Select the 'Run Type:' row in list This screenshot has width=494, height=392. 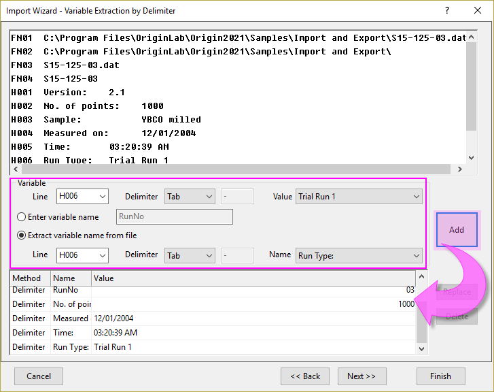coord(71,347)
